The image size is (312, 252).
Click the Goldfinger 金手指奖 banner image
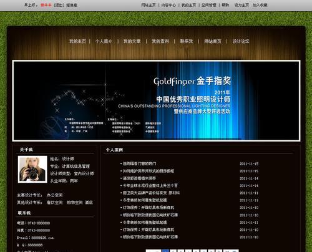156,100
